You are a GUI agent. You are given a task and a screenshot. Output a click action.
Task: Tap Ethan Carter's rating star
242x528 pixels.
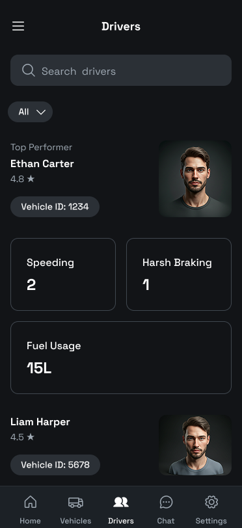[31, 179]
